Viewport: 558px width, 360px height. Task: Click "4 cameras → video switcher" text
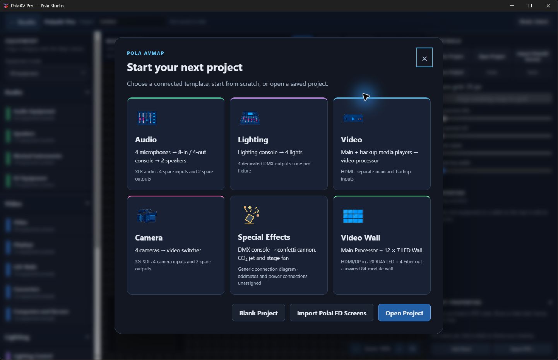coord(168,250)
